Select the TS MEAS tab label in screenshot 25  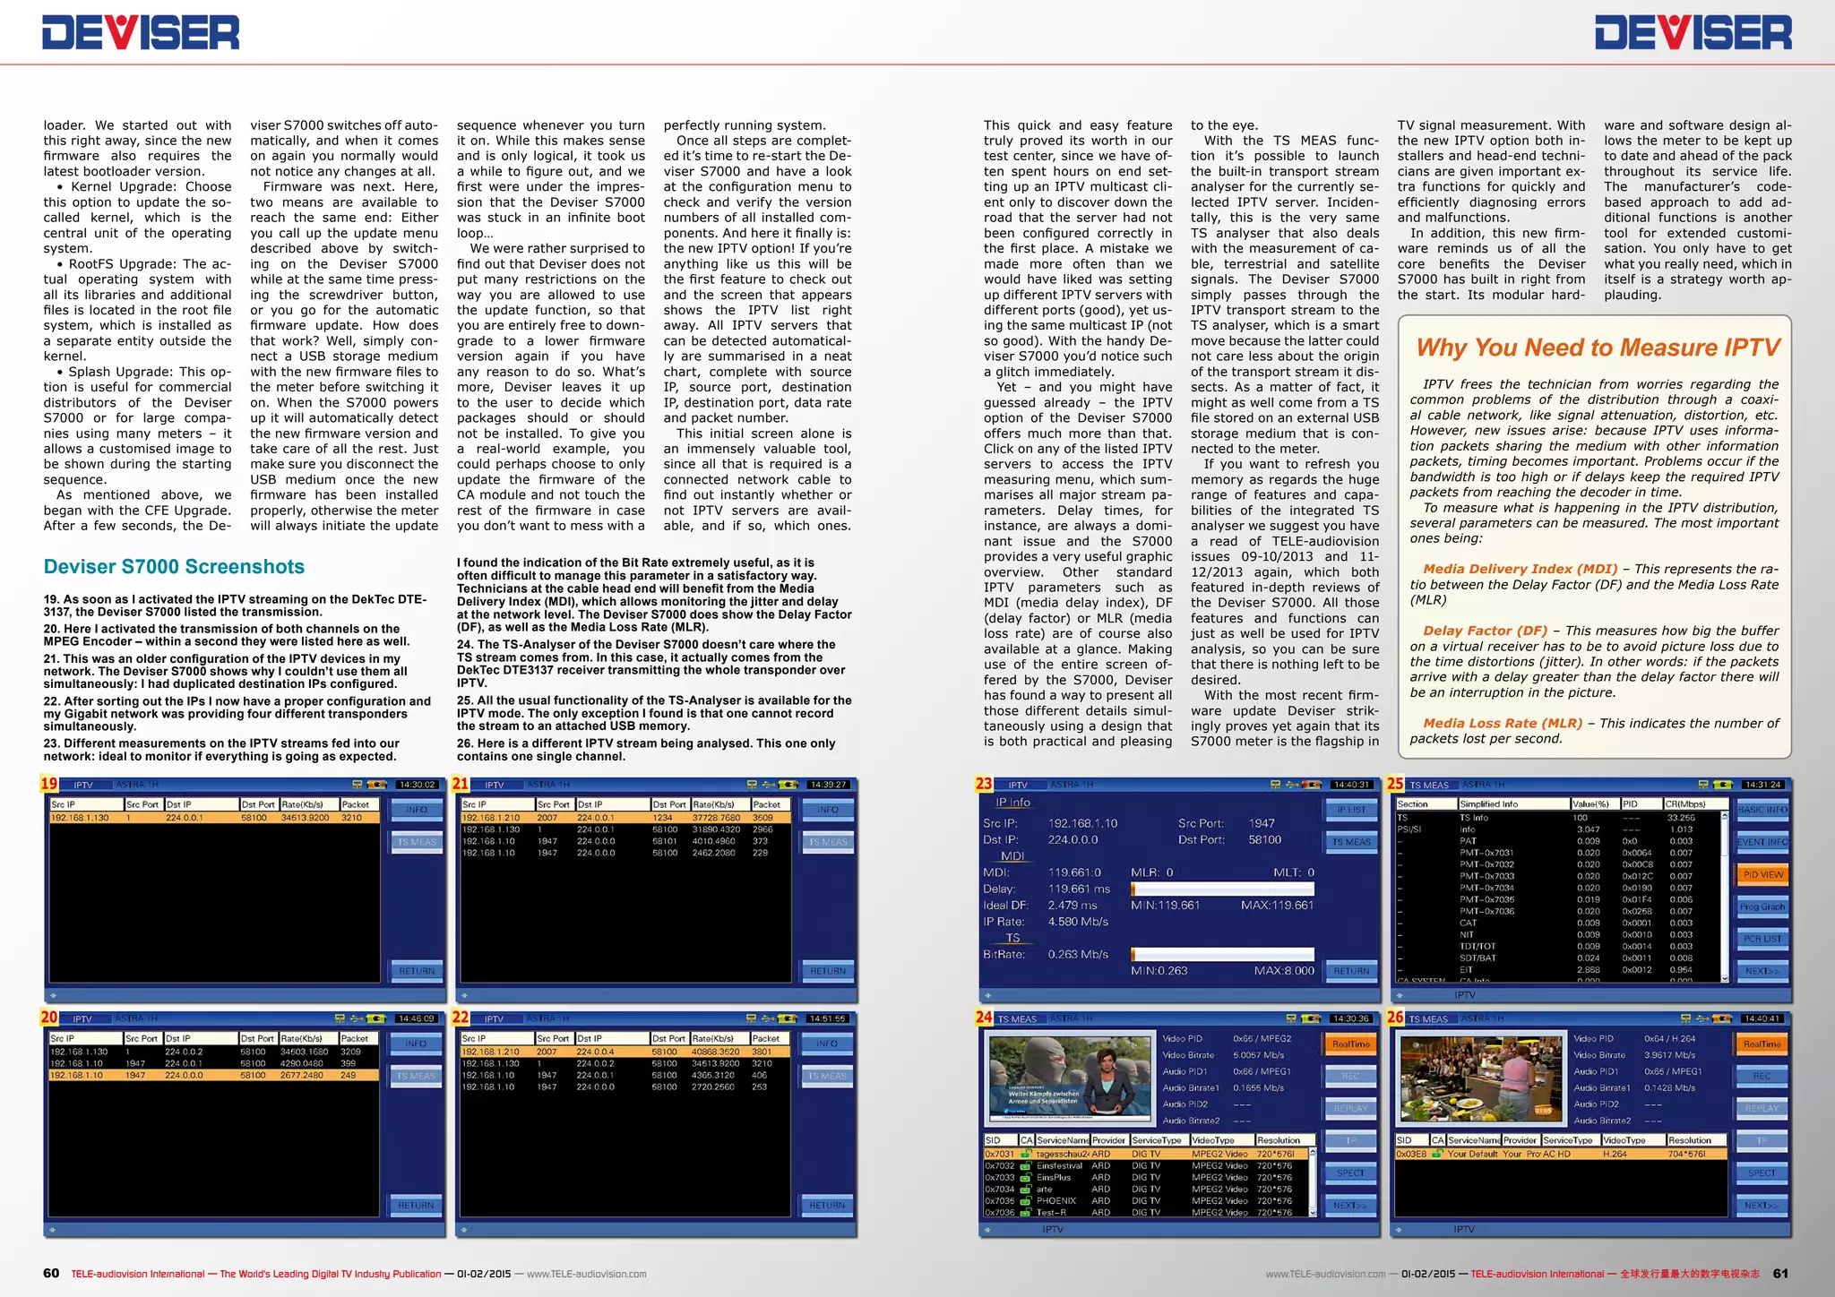[x=1429, y=786]
